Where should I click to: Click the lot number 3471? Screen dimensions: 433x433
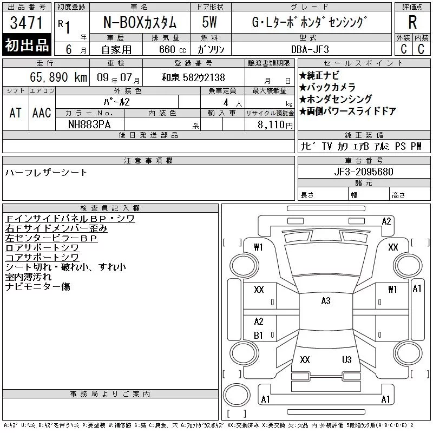tap(27, 23)
